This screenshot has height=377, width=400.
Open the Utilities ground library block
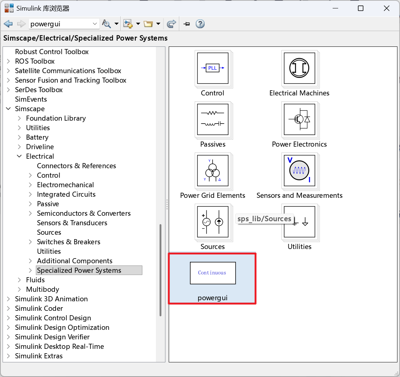(x=299, y=222)
